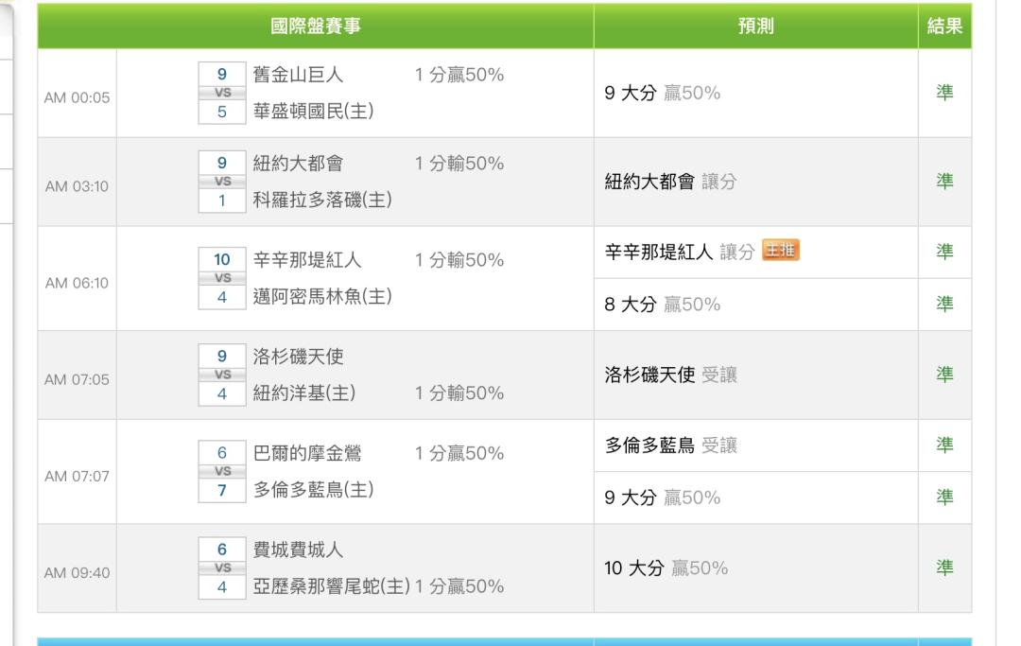Click the 主推 orange badge

click(780, 250)
